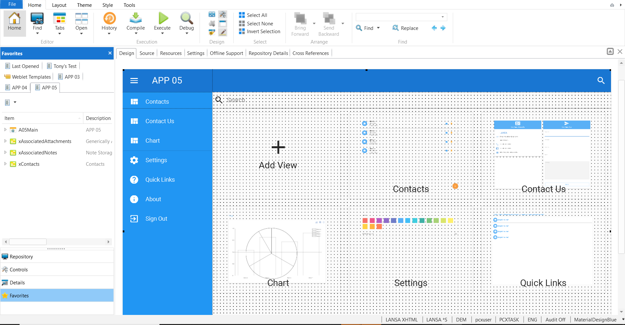The image size is (625, 325).
Task: Click the pink color swatch in the Settings view
Action: tap(372, 221)
